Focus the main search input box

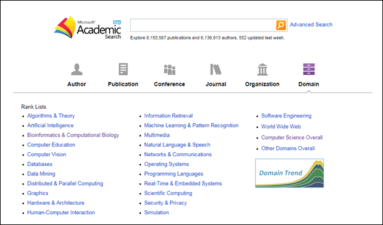[x=203, y=25]
